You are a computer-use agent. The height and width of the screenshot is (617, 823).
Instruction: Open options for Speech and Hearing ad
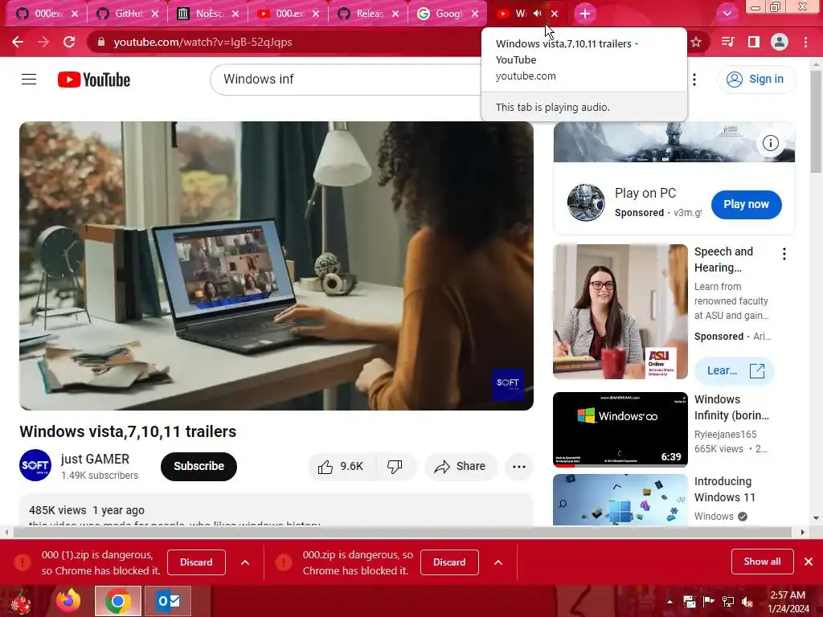click(784, 254)
